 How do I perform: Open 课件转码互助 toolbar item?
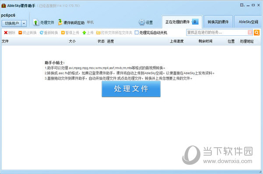pyautogui.click(x=71, y=22)
